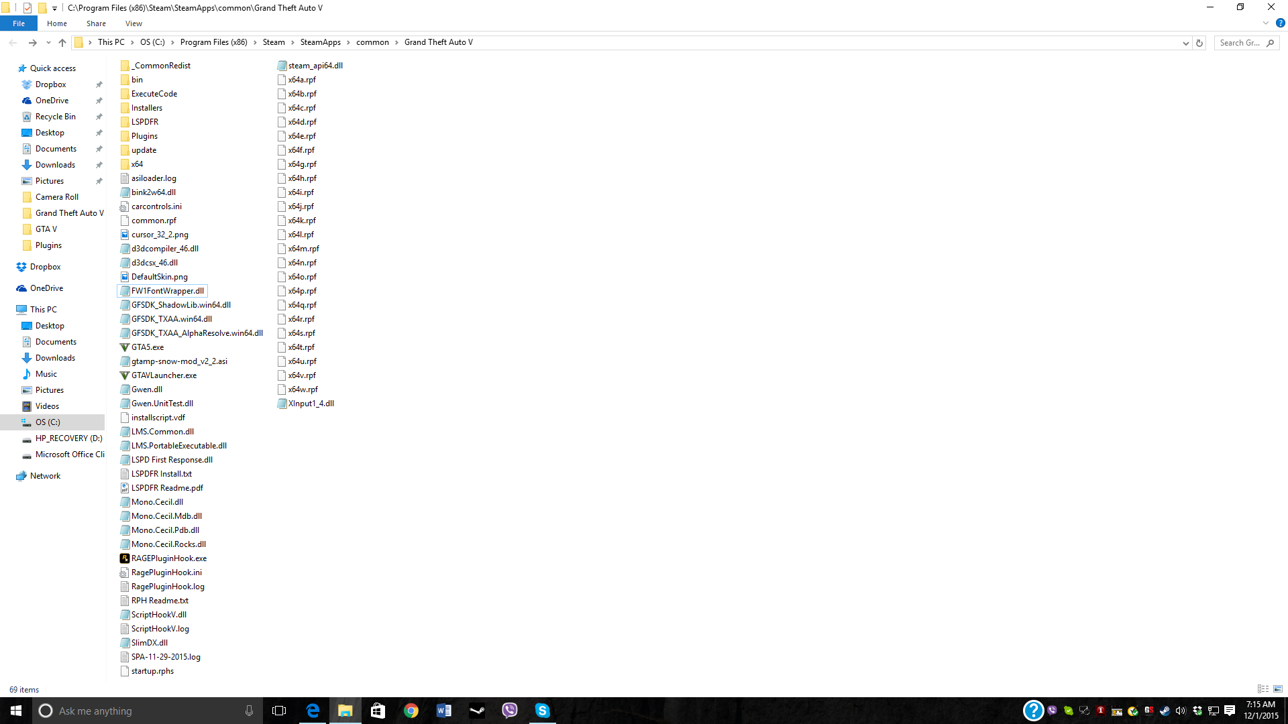Open the Explorer Help question mark icon
Viewport: 1288px width, 724px height.
click(x=1280, y=23)
